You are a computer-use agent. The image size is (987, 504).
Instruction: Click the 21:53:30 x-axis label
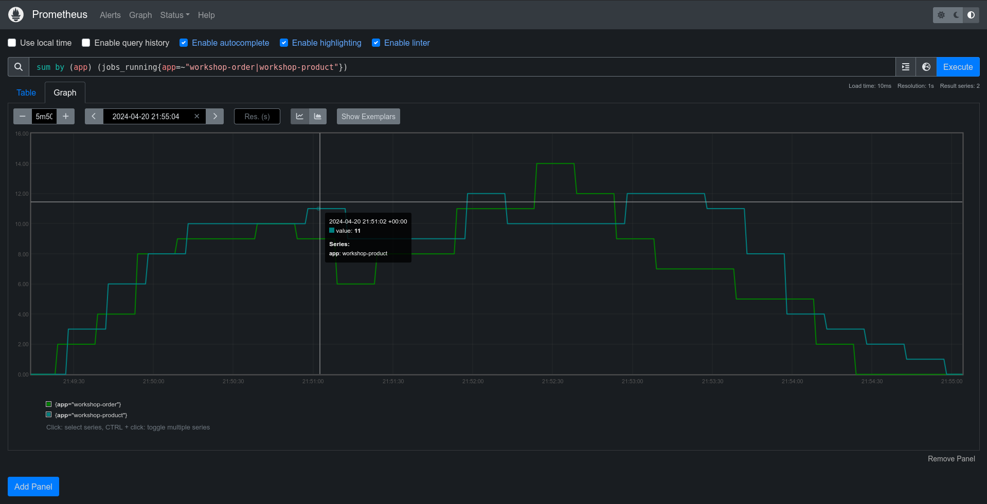(712, 381)
